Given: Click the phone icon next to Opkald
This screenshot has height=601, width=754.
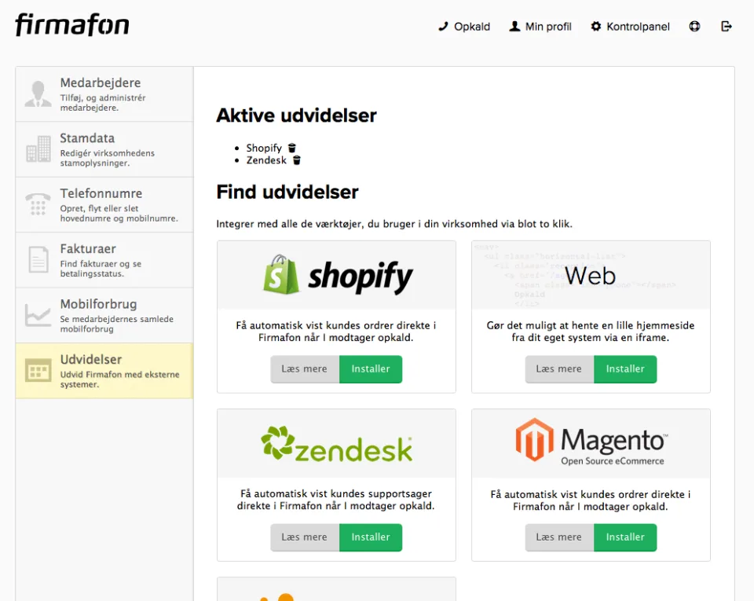Looking at the screenshot, I should tap(443, 27).
